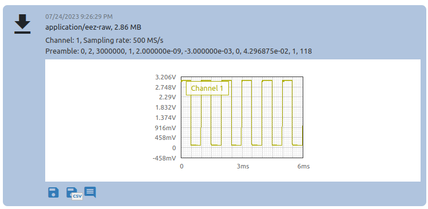The width and height of the screenshot is (428, 209).
Task: Click the -458mV axis label
Action: click(x=165, y=158)
